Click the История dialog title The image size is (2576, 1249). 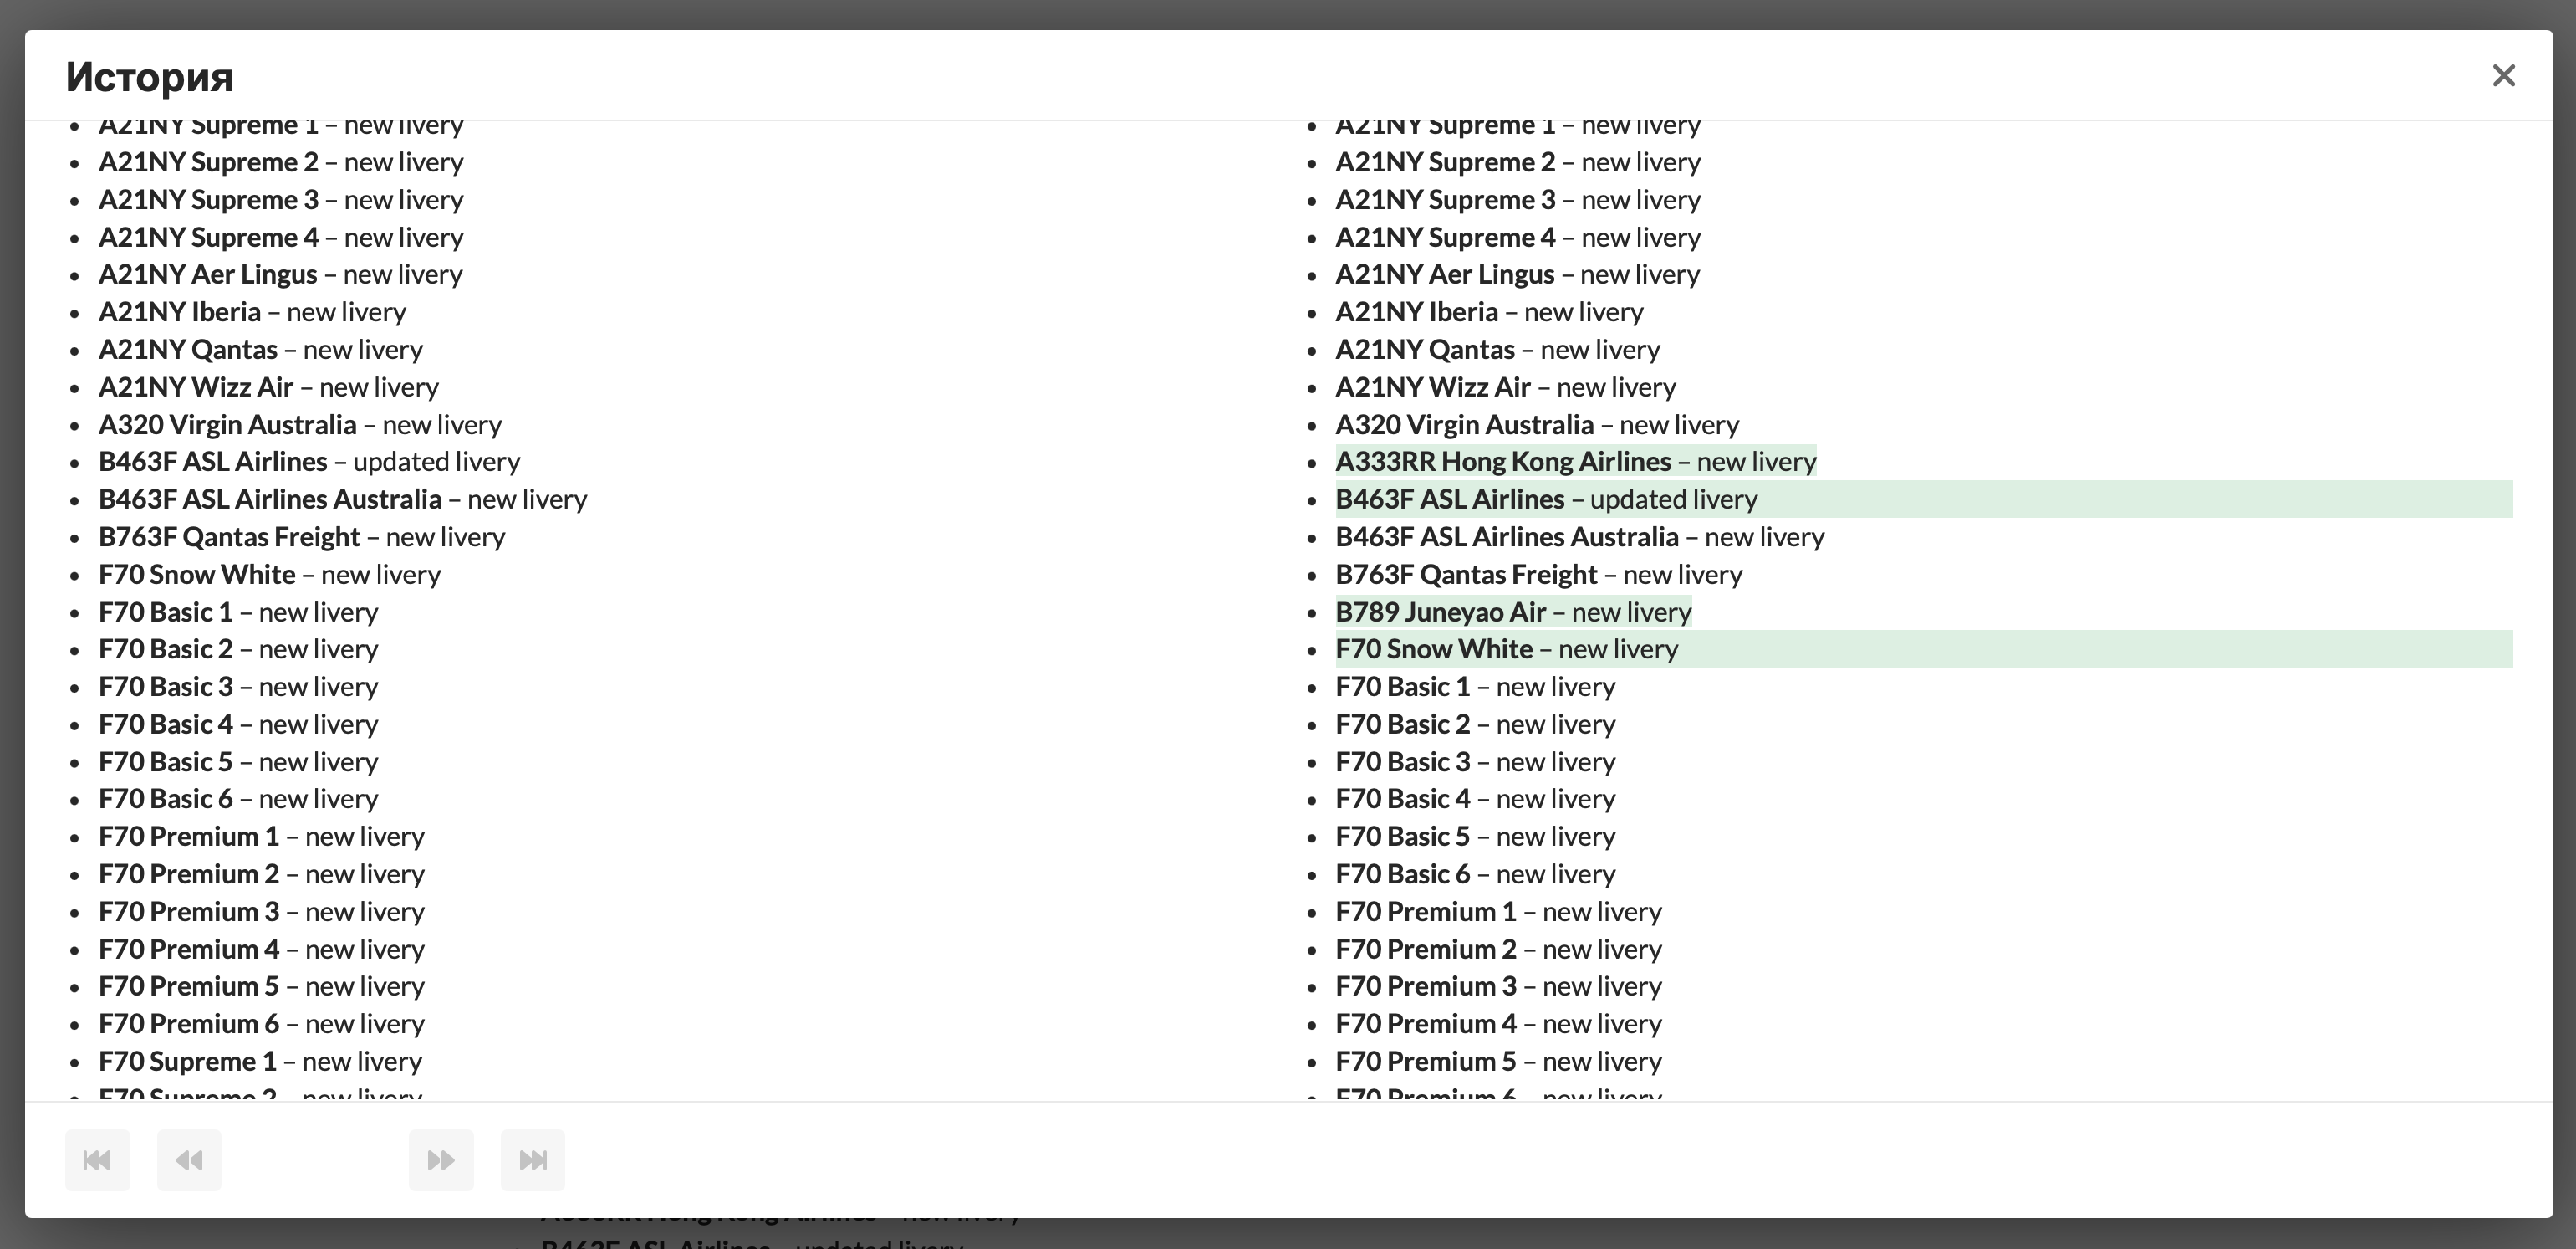tap(150, 77)
